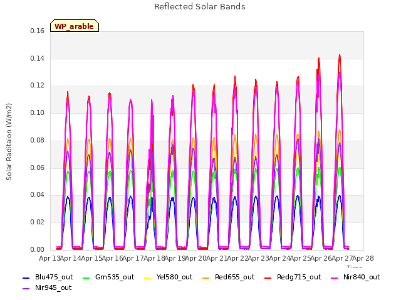Click the blue Blu475_out legend swatch
401x300 pixels.
(x=26, y=277)
